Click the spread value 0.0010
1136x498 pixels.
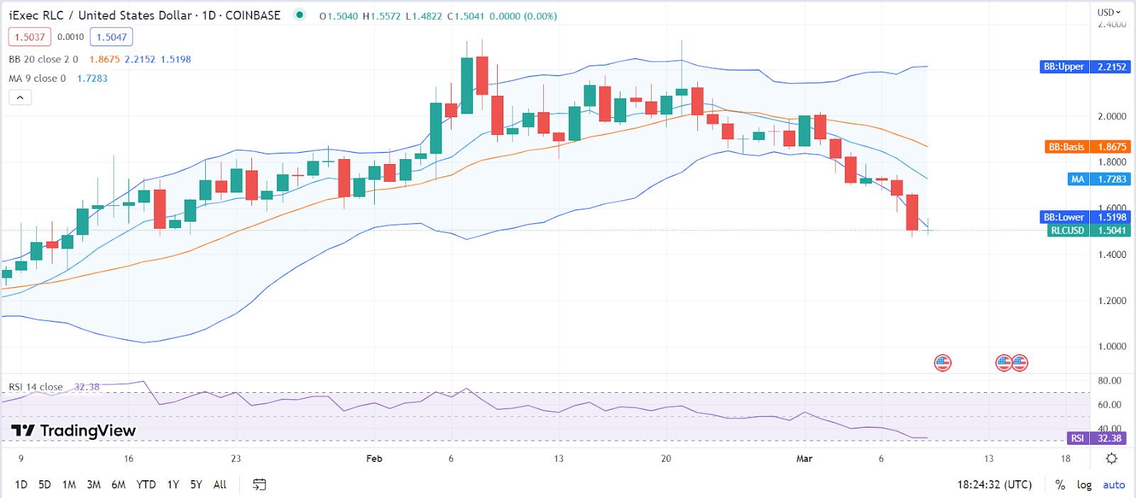click(x=70, y=37)
